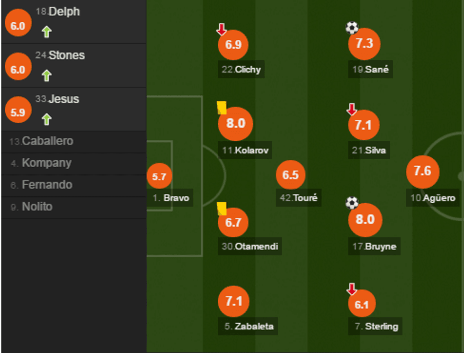464x353 pixels.
Task: Click the yellow card icon beside Otamendi
Action: [221, 208]
